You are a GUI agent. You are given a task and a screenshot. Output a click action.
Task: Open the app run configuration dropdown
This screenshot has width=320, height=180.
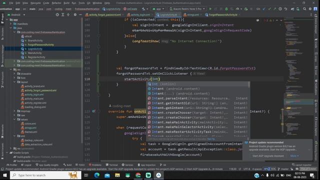158,9
